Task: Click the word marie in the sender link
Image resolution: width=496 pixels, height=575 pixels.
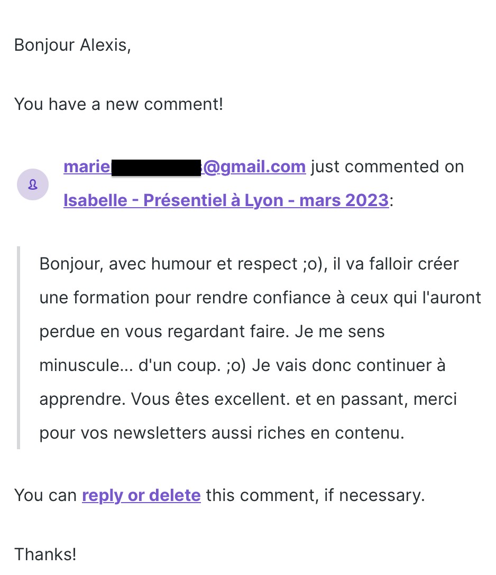Action: (87, 167)
